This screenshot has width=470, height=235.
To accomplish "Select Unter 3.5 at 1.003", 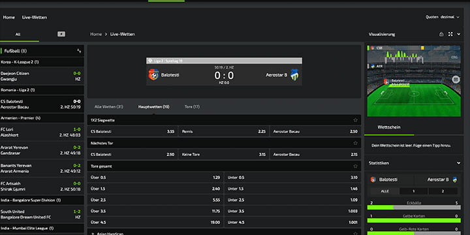I will pos(292,211).
